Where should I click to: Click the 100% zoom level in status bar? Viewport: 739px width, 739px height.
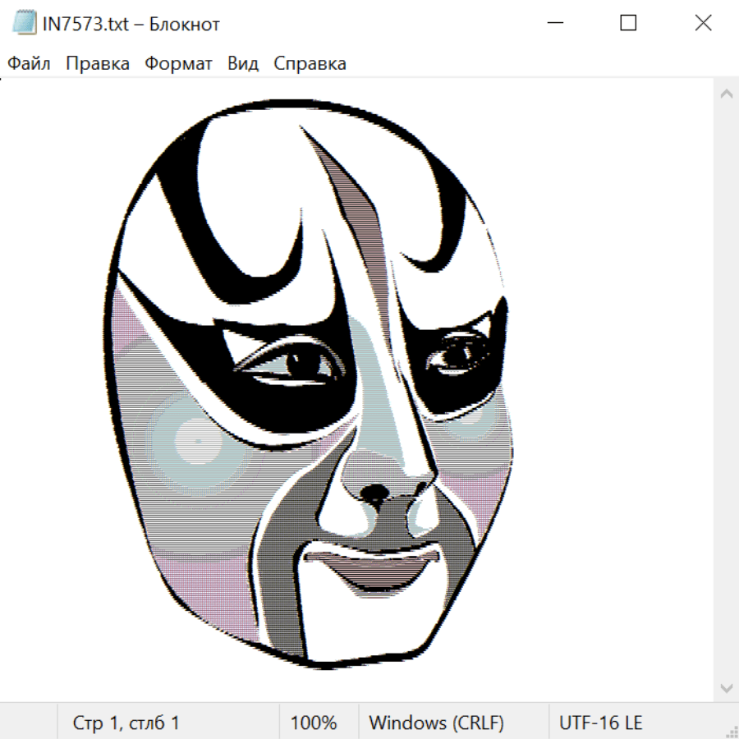pyautogui.click(x=314, y=723)
